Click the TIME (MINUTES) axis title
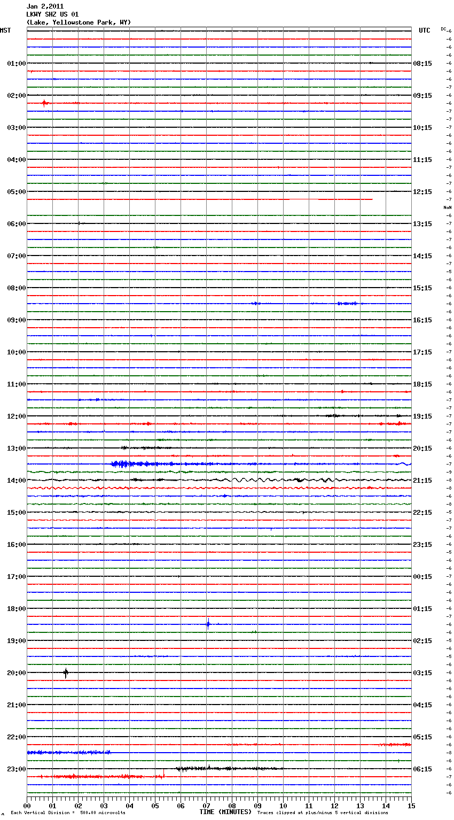454x820 pixels. 225,812
